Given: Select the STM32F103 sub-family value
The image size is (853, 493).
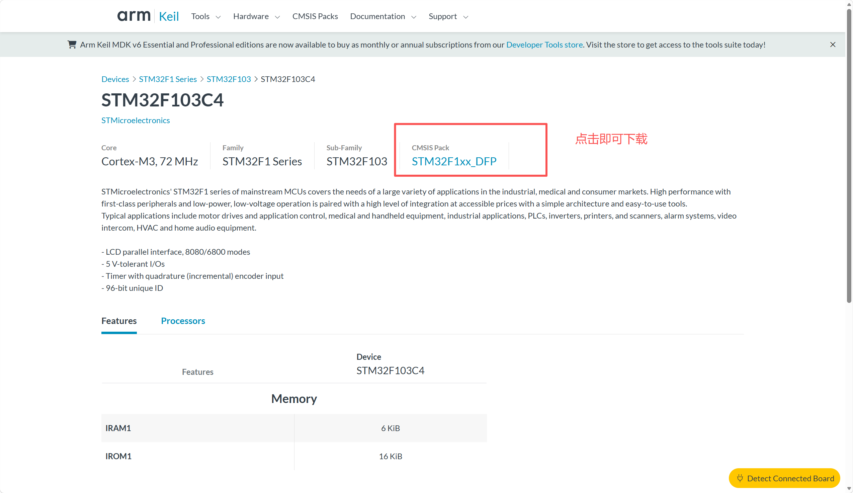Looking at the screenshot, I should (x=357, y=161).
